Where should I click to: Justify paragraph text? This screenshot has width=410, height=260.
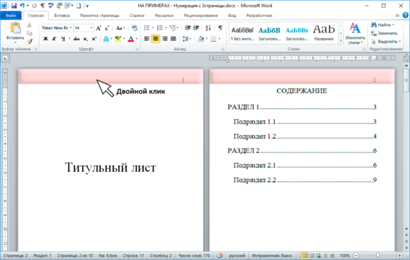[173, 39]
